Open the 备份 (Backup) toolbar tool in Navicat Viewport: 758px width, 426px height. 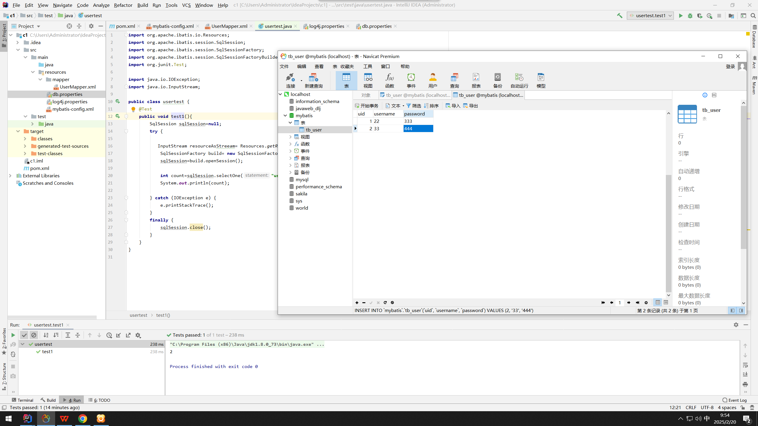pos(498,81)
